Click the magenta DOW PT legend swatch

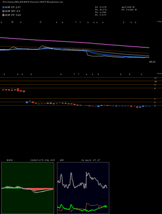click(x=4, y=15)
